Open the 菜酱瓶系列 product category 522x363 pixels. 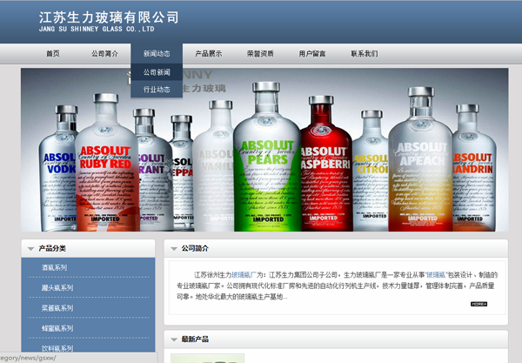57,308
